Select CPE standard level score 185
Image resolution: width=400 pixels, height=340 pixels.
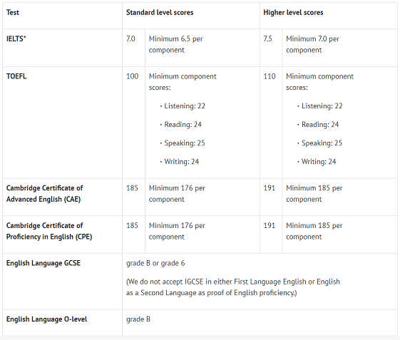[x=132, y=225]
